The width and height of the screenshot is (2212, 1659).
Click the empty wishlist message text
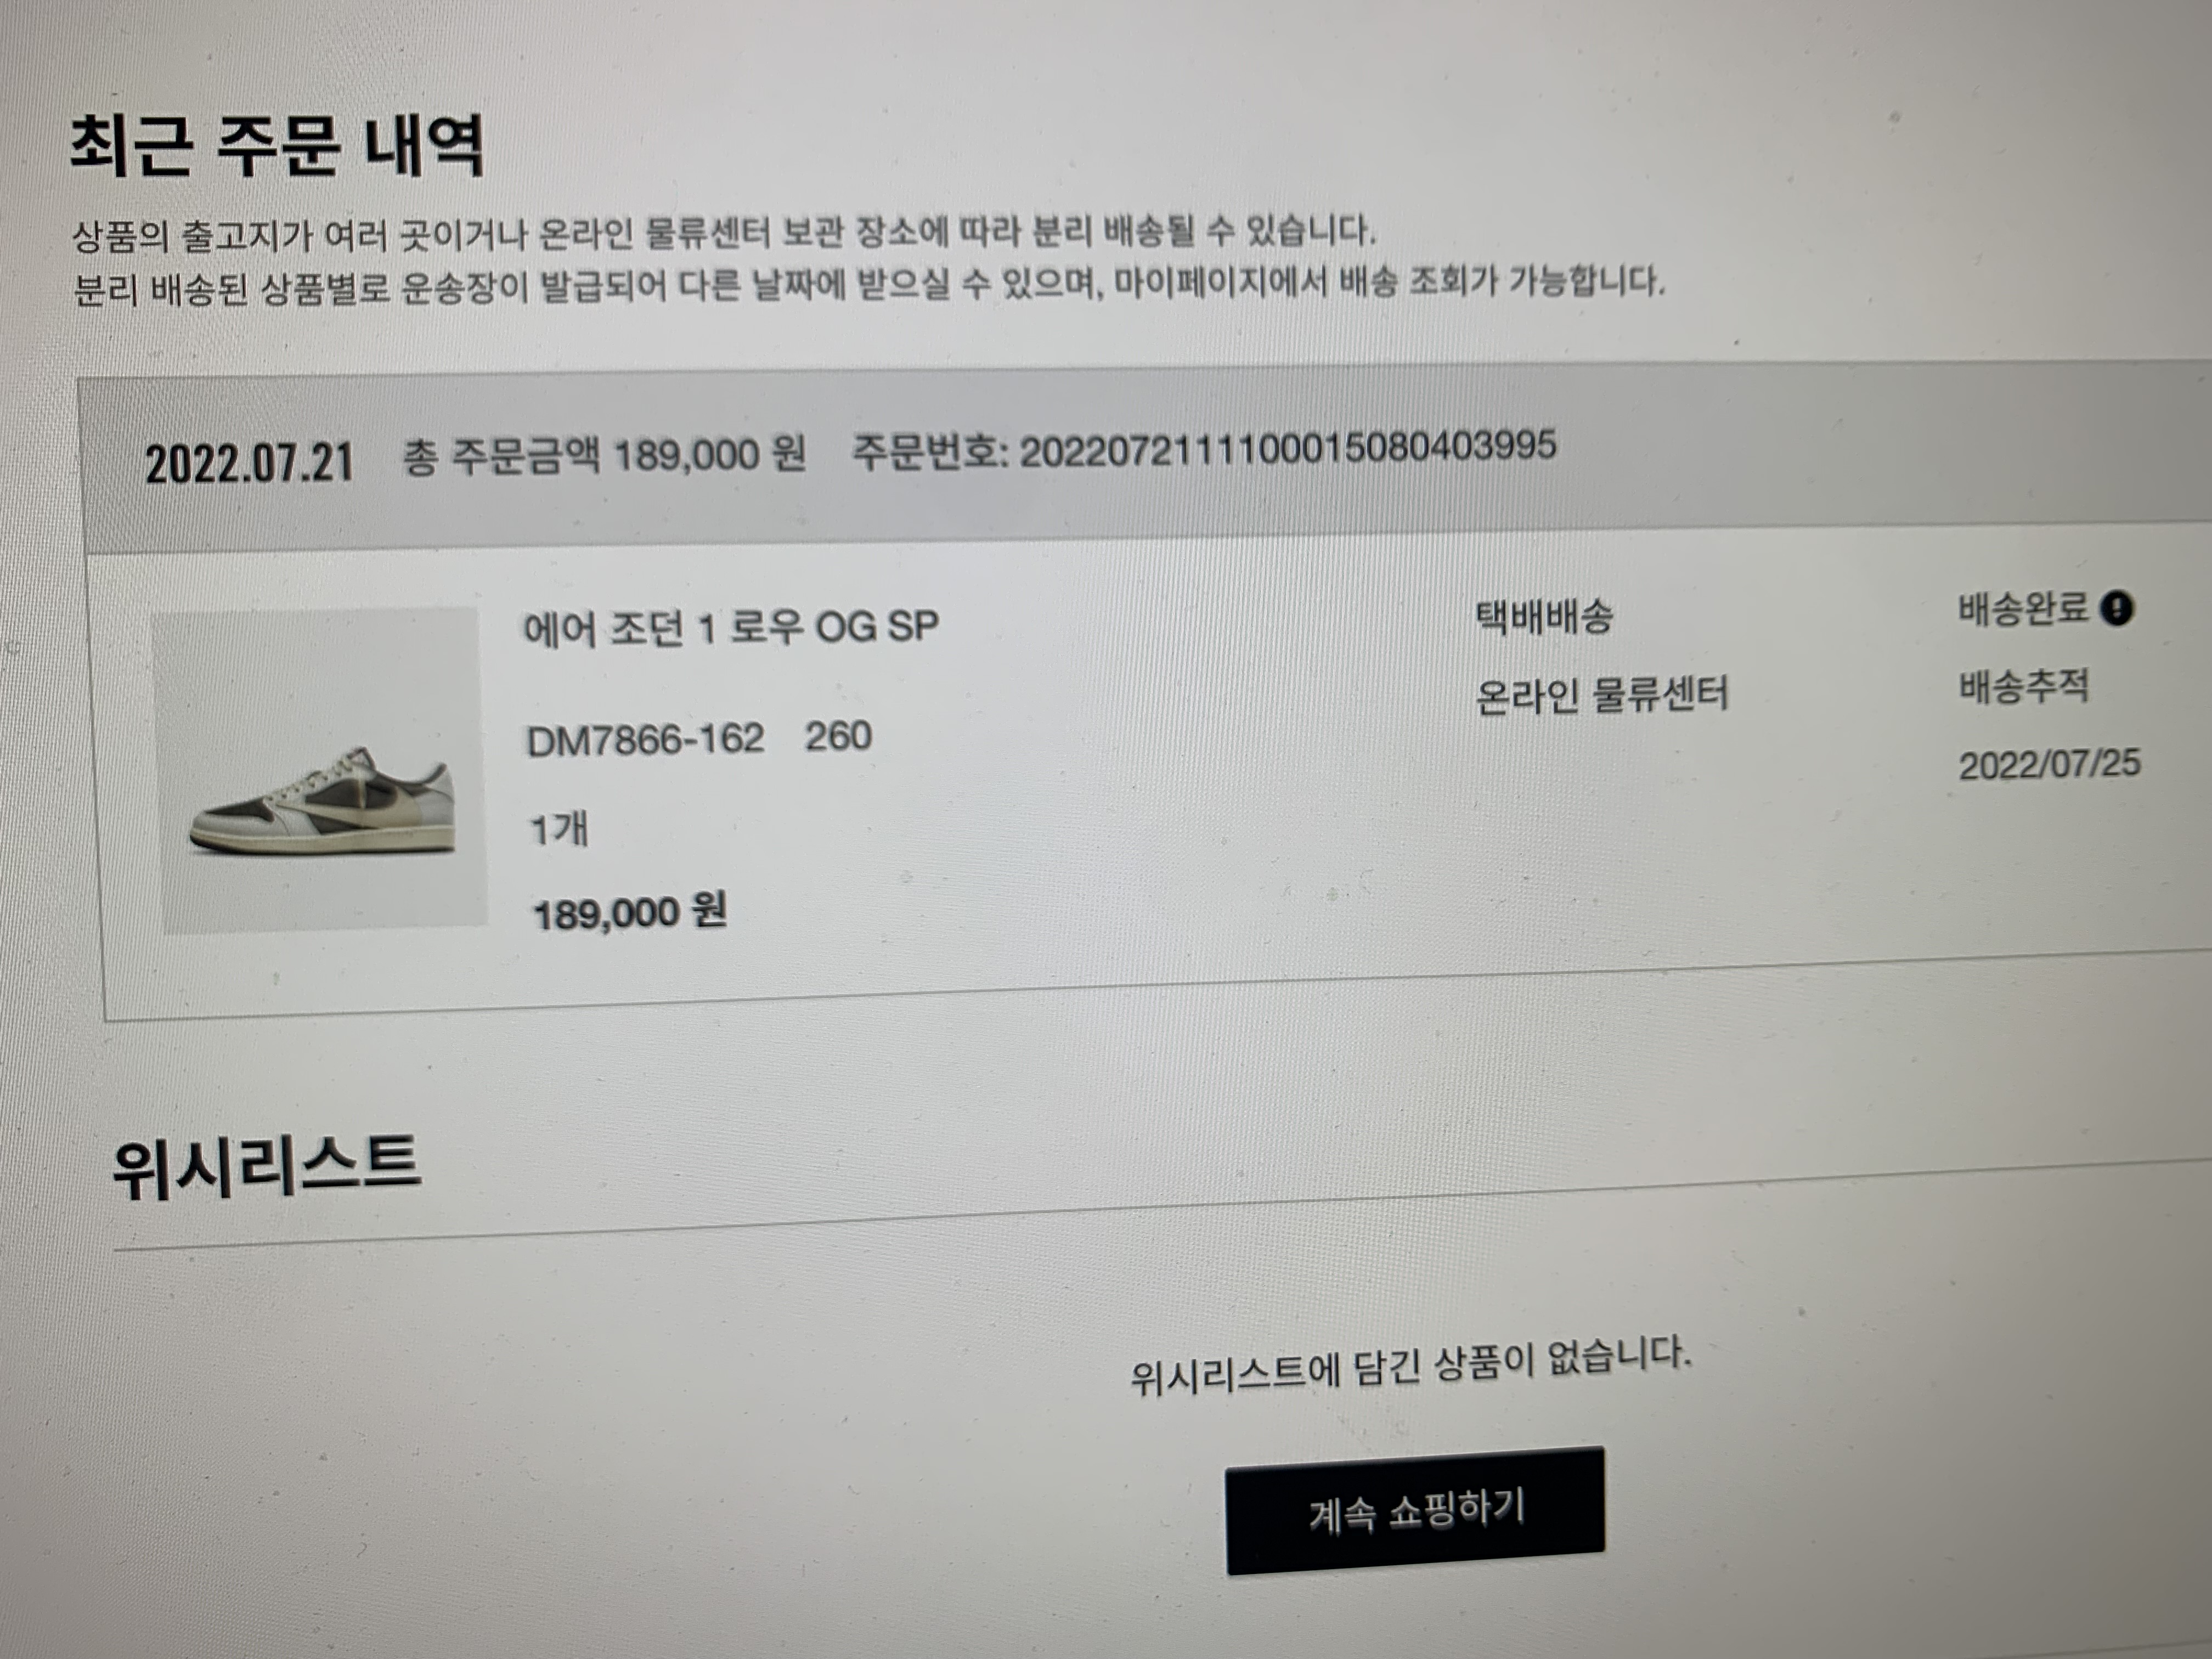point(1410,1364)
